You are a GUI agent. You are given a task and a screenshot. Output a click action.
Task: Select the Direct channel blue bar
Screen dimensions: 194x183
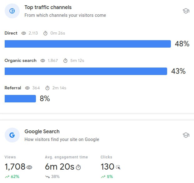tap(87, 44)
